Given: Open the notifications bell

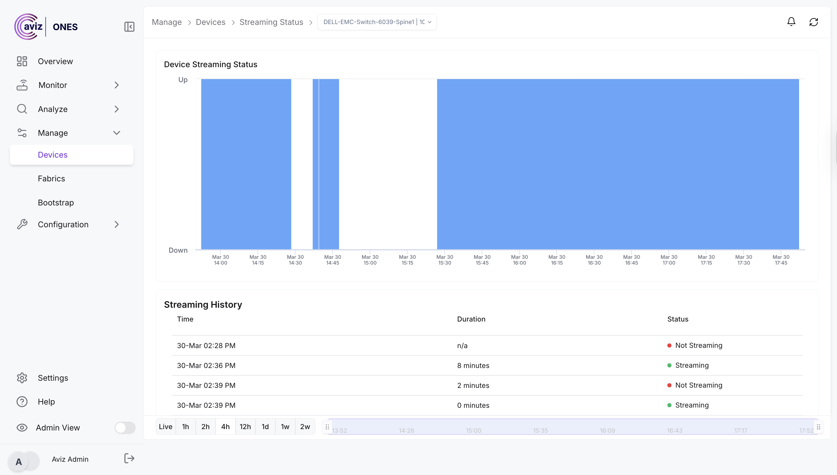Looking at the screenshot, I should pos(791,22).
